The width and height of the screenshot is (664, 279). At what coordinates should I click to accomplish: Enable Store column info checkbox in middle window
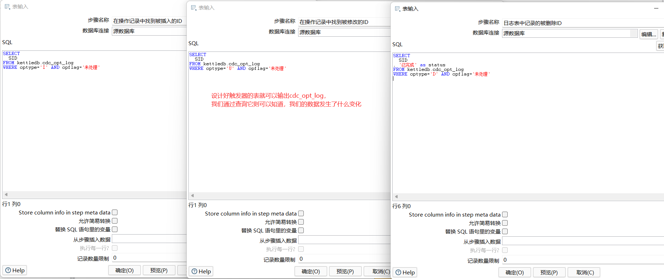[301, 213]
